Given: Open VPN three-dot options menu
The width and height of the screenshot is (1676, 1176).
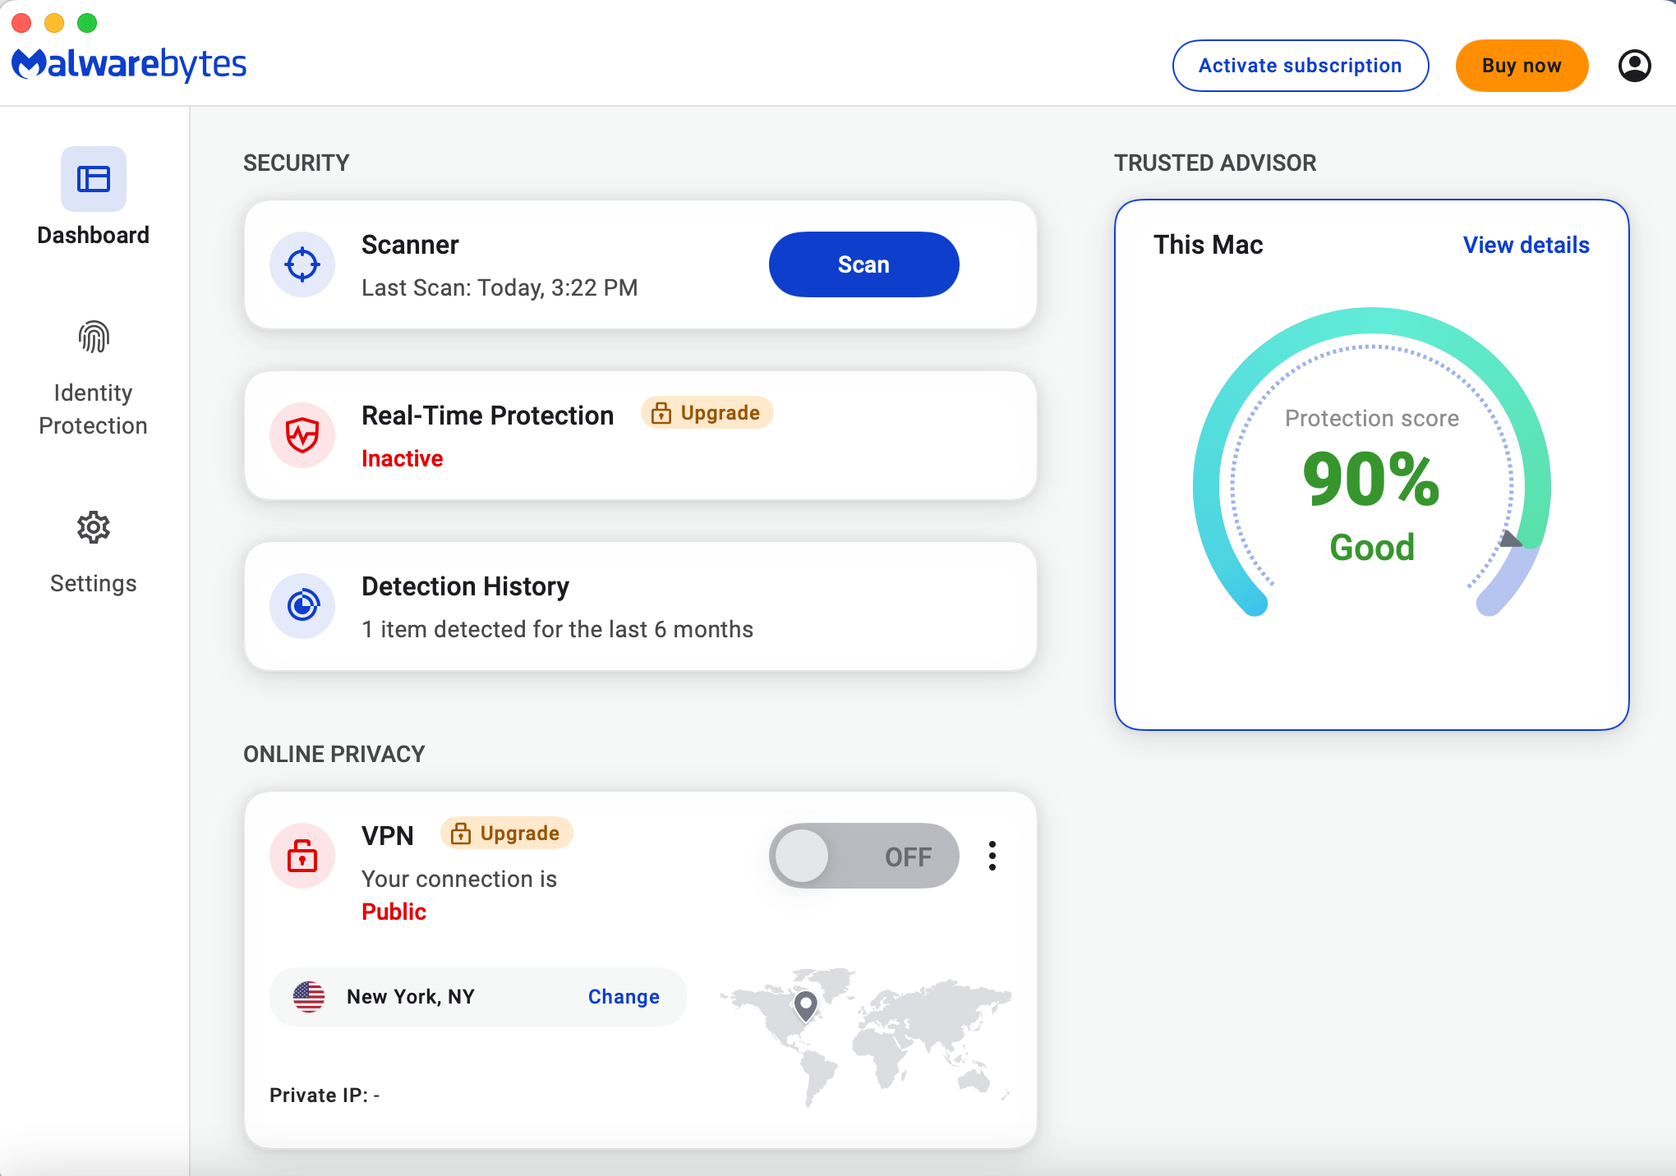Looking at the screenshot, I should click(x=993, y=857).
